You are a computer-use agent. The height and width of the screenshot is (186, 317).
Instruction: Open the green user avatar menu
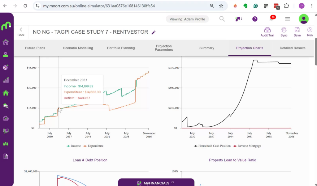(304, 19)
